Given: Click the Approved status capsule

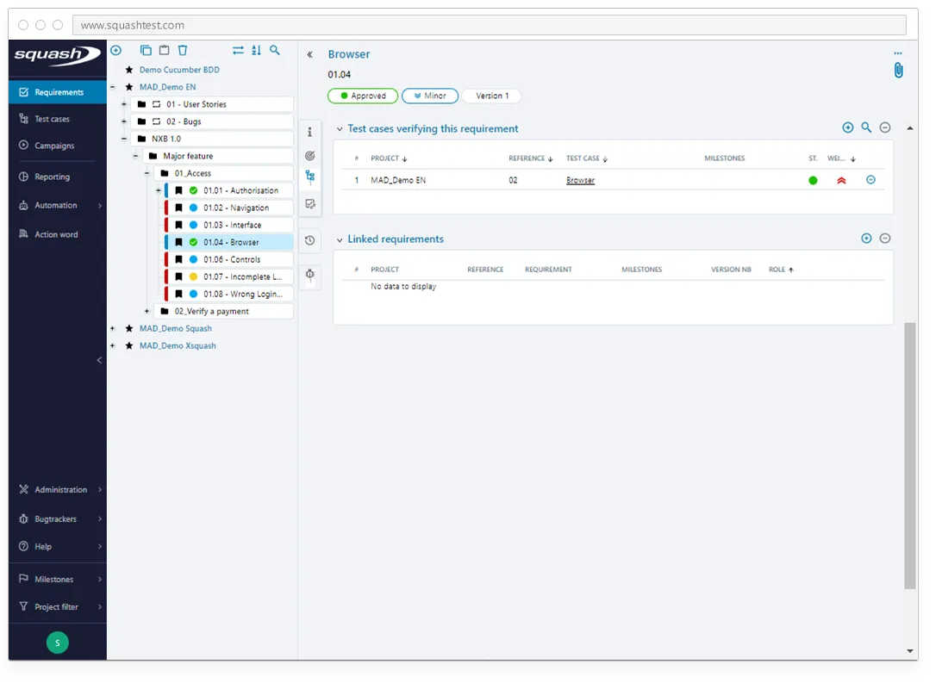Looking at the screenshot, I should click(363, 96).
